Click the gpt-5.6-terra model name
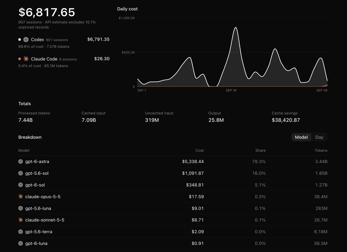Screen dimensions: 347x252 pos(39,232)
